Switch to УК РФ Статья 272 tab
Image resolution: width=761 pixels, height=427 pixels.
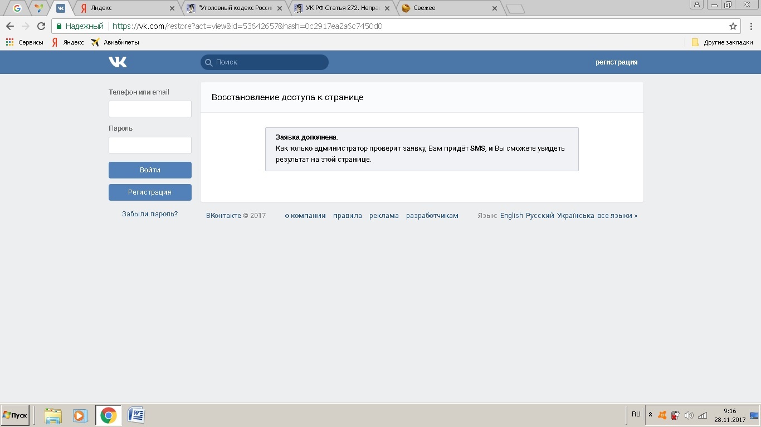click(x=342, y=8)
